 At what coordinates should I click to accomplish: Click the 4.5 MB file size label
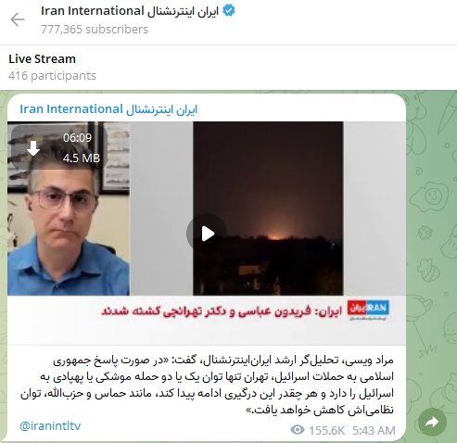click(82, 158)
